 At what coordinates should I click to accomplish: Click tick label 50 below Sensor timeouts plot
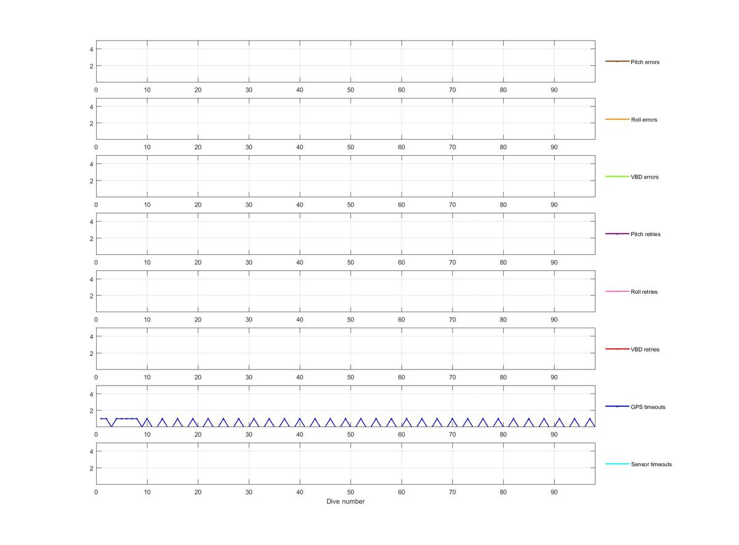pos(350,492)
